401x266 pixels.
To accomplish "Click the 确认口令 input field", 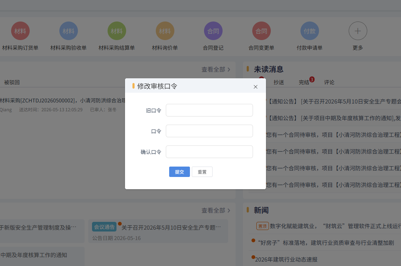I will [209, 152].
